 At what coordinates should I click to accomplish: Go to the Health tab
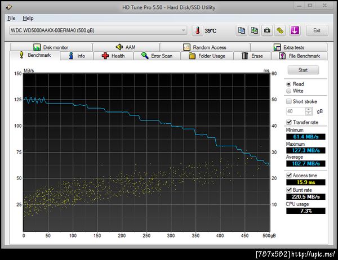click(113, 56)
